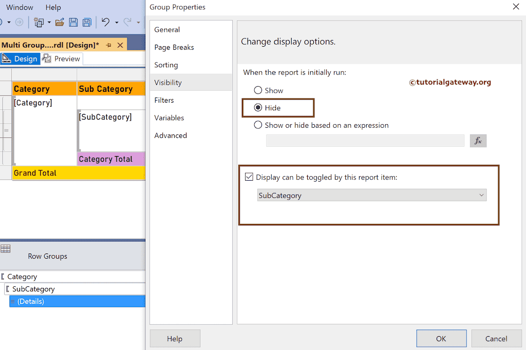Open the Undo history dropdown arrow

(x=117, y=22)
